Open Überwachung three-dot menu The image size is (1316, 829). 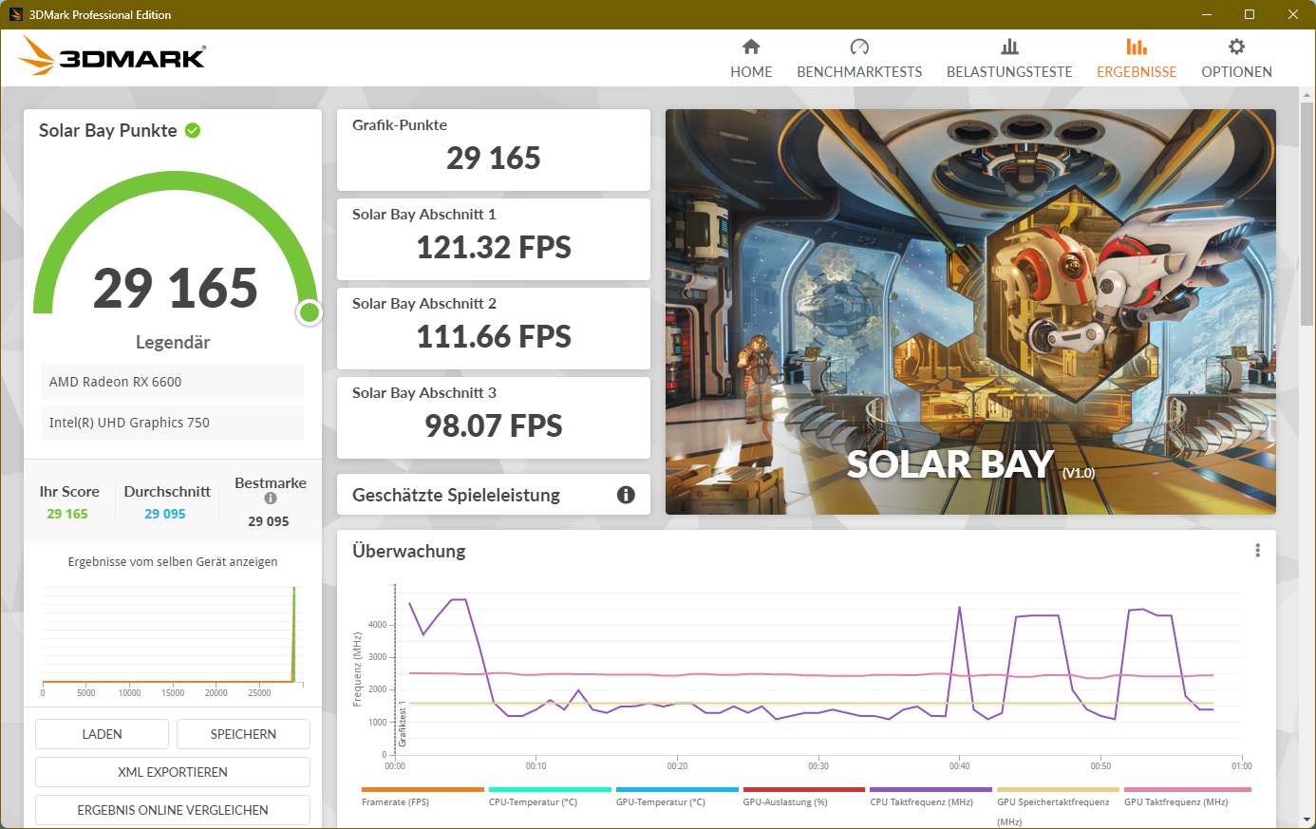[1258, 551]
